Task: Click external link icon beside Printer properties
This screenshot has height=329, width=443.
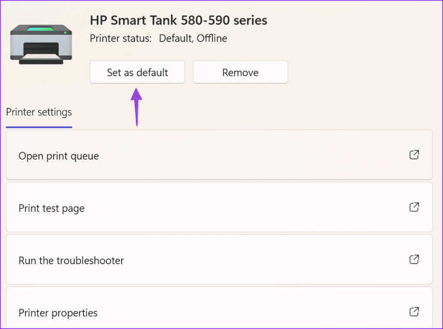Action: (414, 312)
